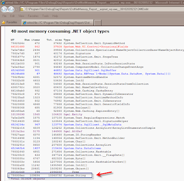Click the System.Byte[] type text
Image resolution: width=184 pixels, height=181 pixels.
click(x=75, y=159)
